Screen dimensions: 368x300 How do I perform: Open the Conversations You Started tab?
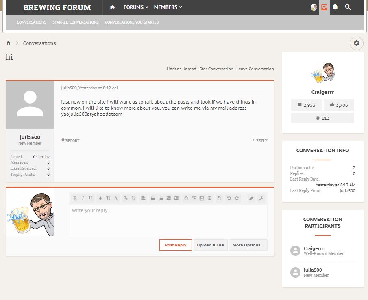pos(132,22)
